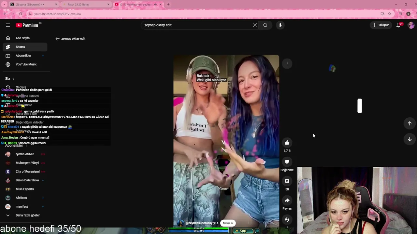Open Misa Esports channel
This screenshot has width=417, height=234.
pyautogui.click(x=25, y=189)
